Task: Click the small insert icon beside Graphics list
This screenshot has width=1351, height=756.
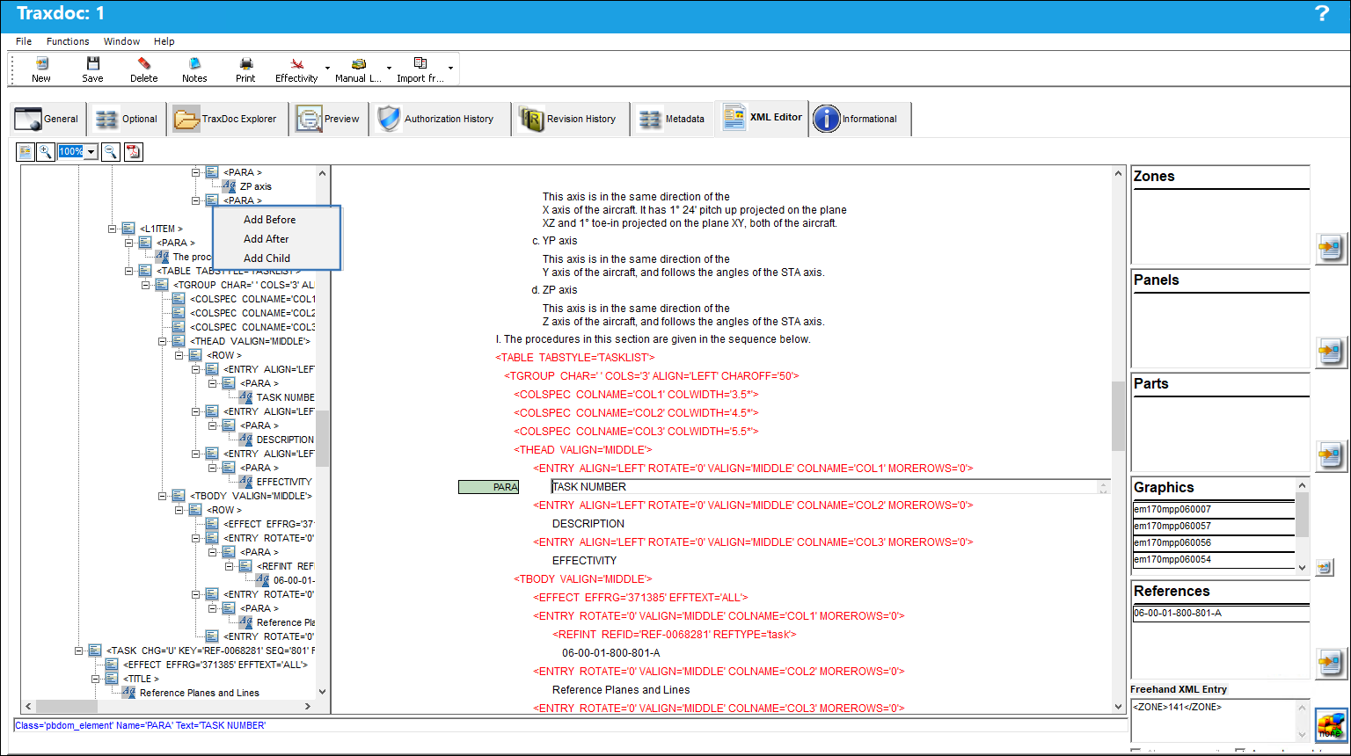Action: [x=1325, y=568]
